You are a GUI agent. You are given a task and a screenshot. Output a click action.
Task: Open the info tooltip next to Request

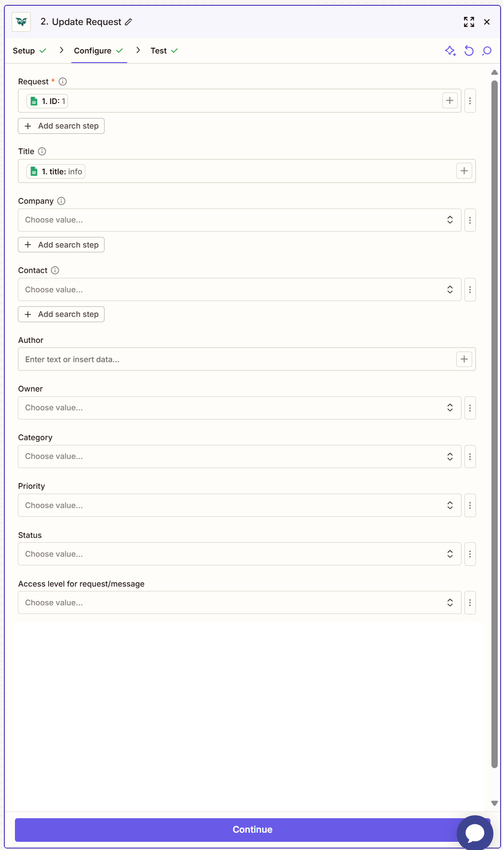pos(63,81)
